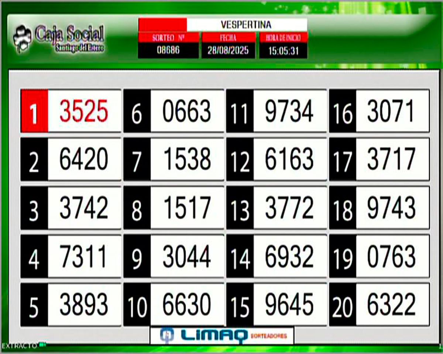Click the LIMAQ Sorteadores logo icon
Screen dimensions: 443x354
tap(167, 335)
